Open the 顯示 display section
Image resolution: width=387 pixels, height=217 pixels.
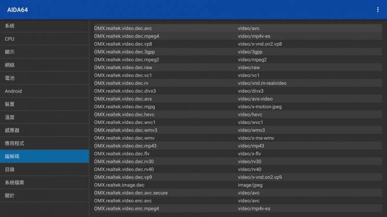44,52
